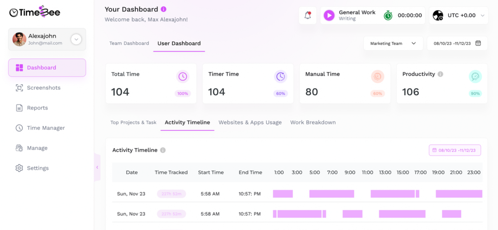Click the TimeBee logo

(x=35, y=12)
